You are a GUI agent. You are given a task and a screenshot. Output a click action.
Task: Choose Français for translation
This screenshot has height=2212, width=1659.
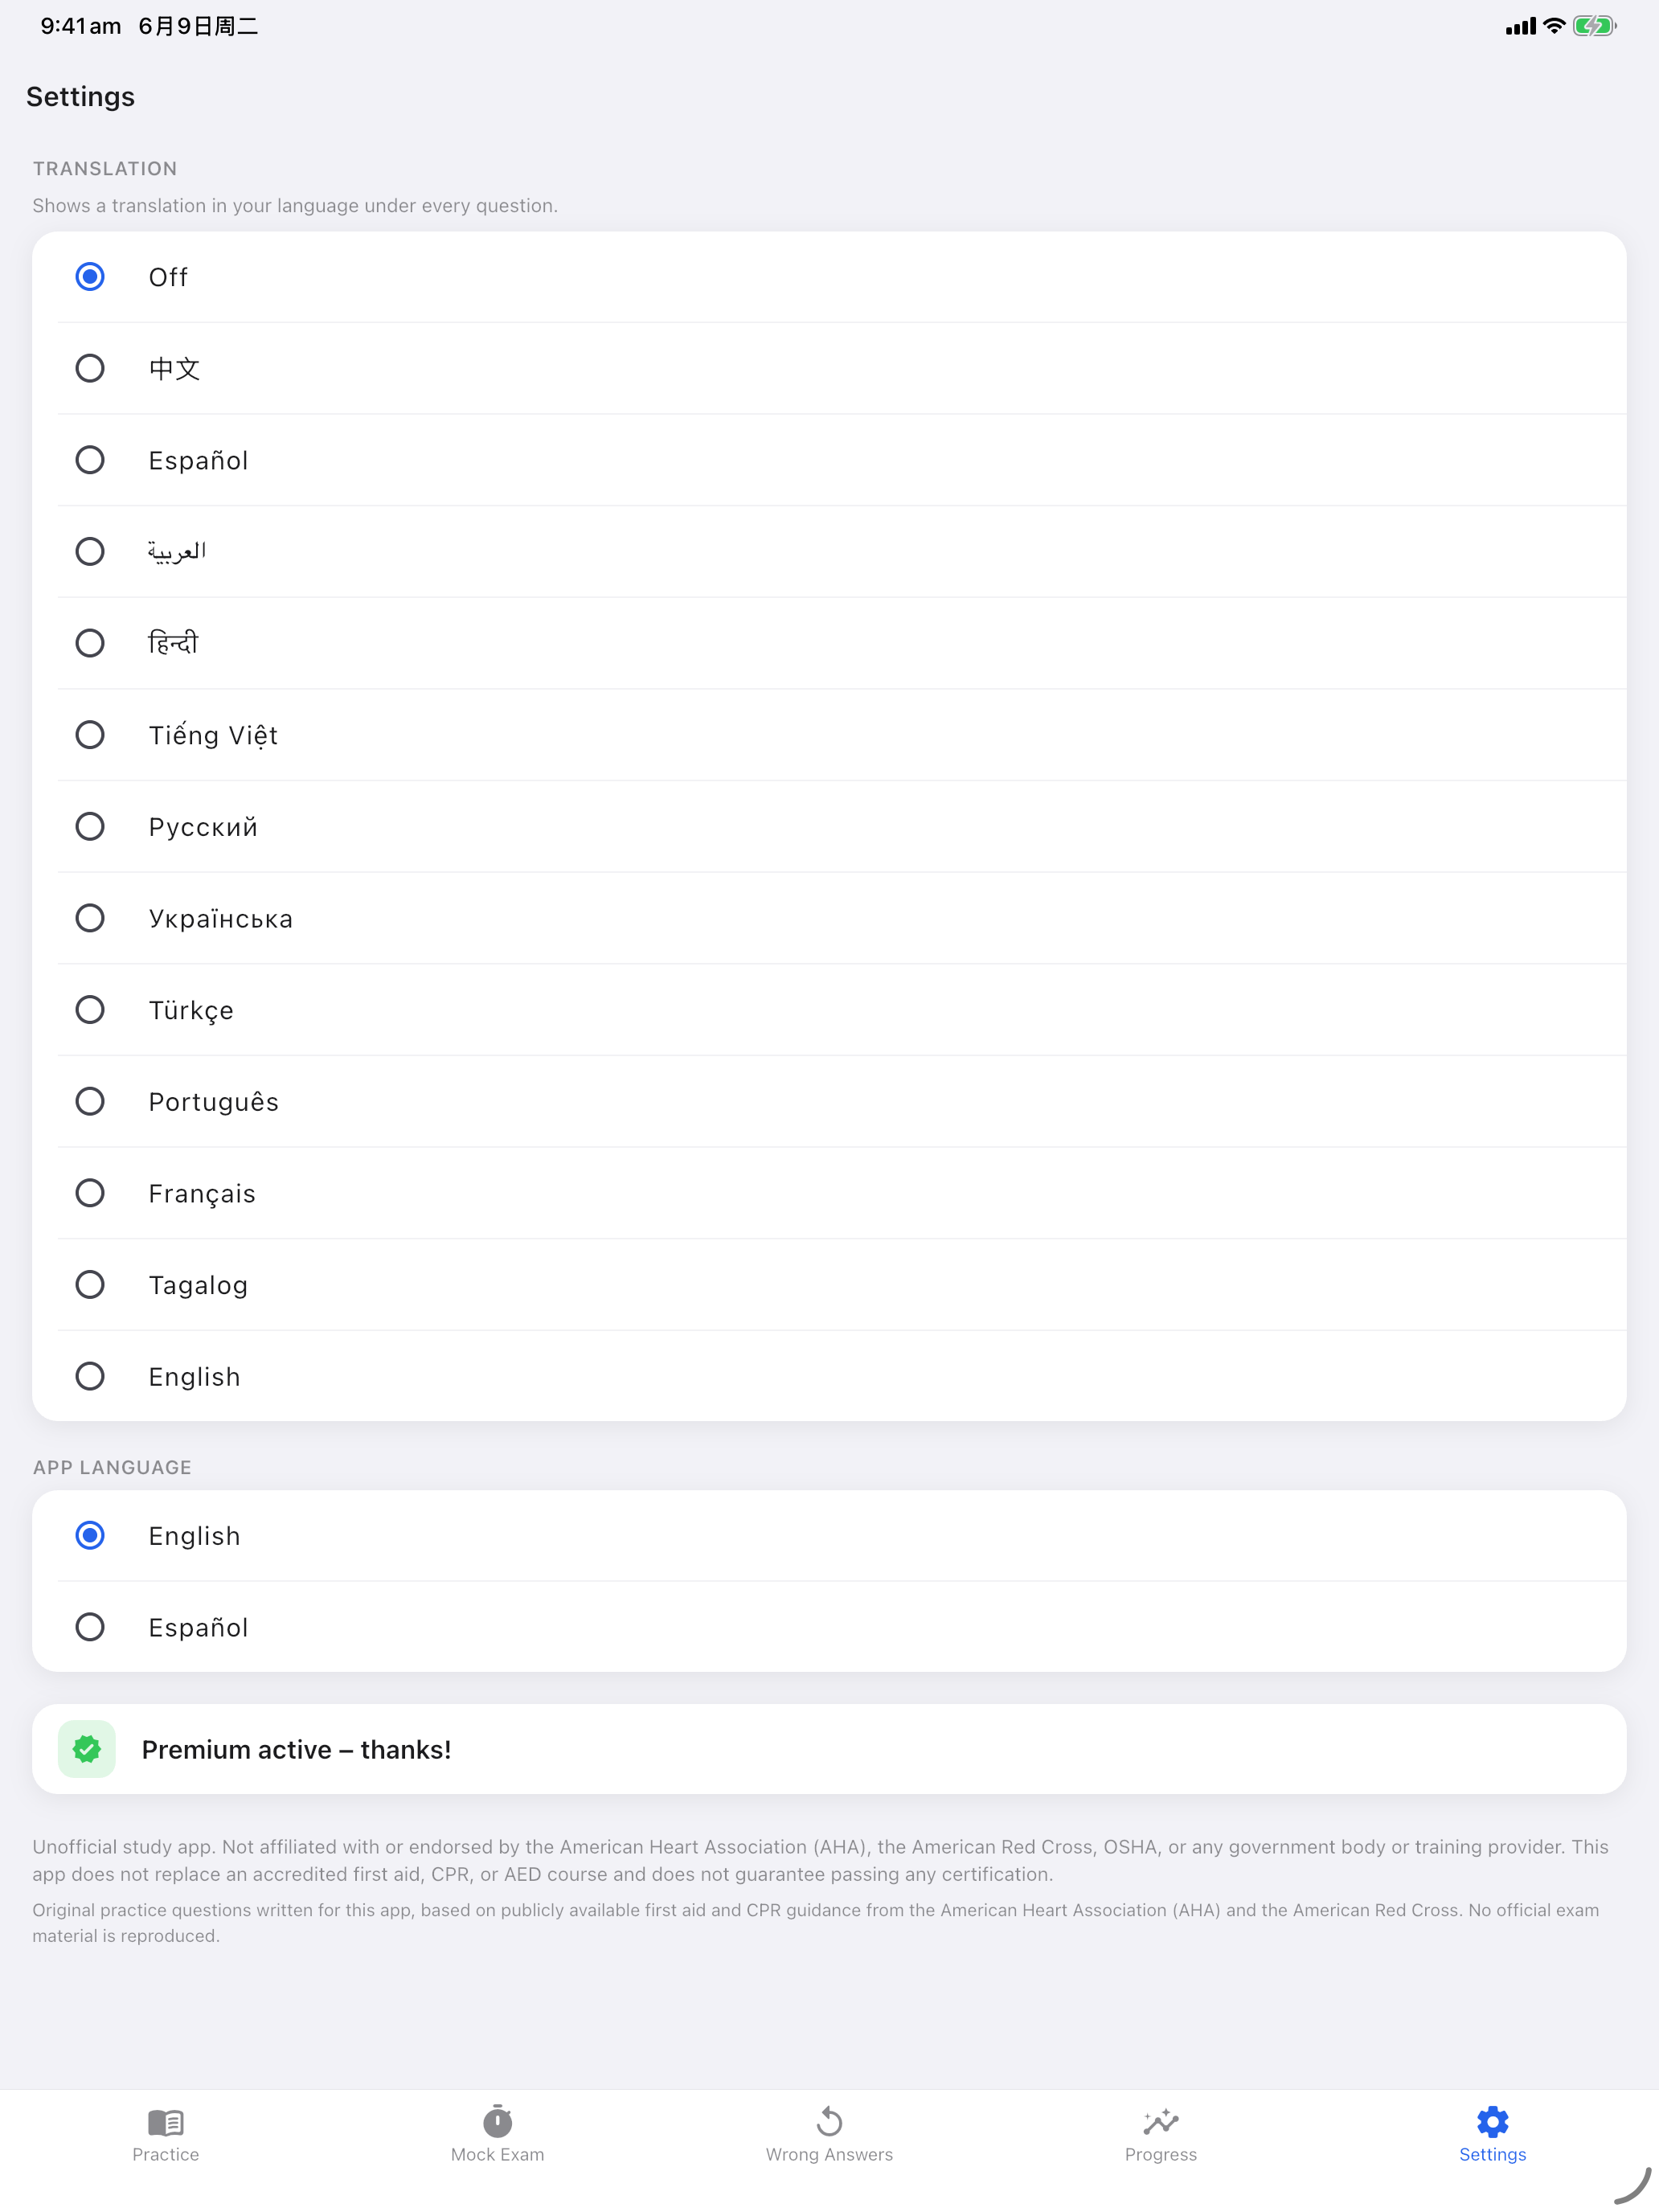point(829,1193)
